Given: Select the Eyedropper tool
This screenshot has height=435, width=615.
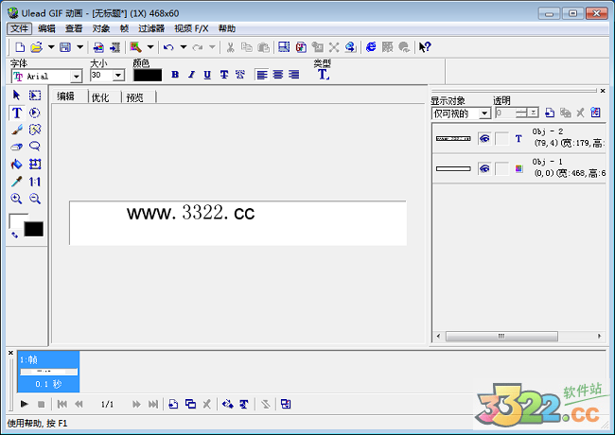Looking at the screenshot, I should point(16,182).
